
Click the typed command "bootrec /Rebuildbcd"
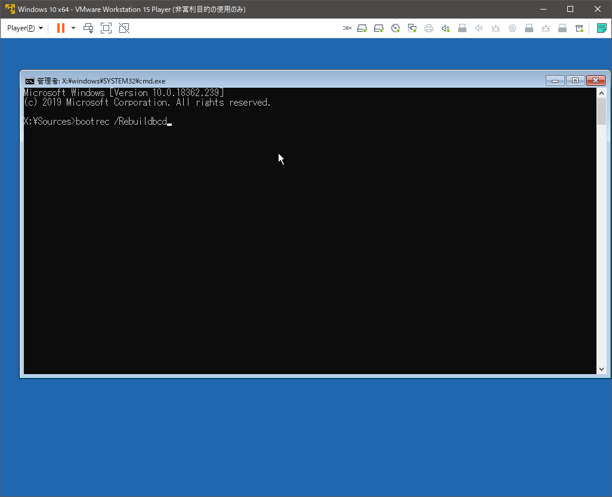click(121, 122)
